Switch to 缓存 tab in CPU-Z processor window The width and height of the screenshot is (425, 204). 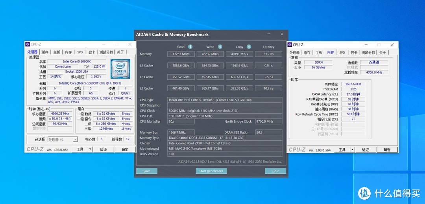pos(45,52)
